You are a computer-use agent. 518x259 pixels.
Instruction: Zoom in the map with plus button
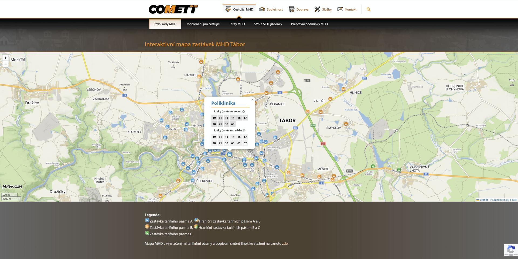pyautogui.click(x=5, y=58)
